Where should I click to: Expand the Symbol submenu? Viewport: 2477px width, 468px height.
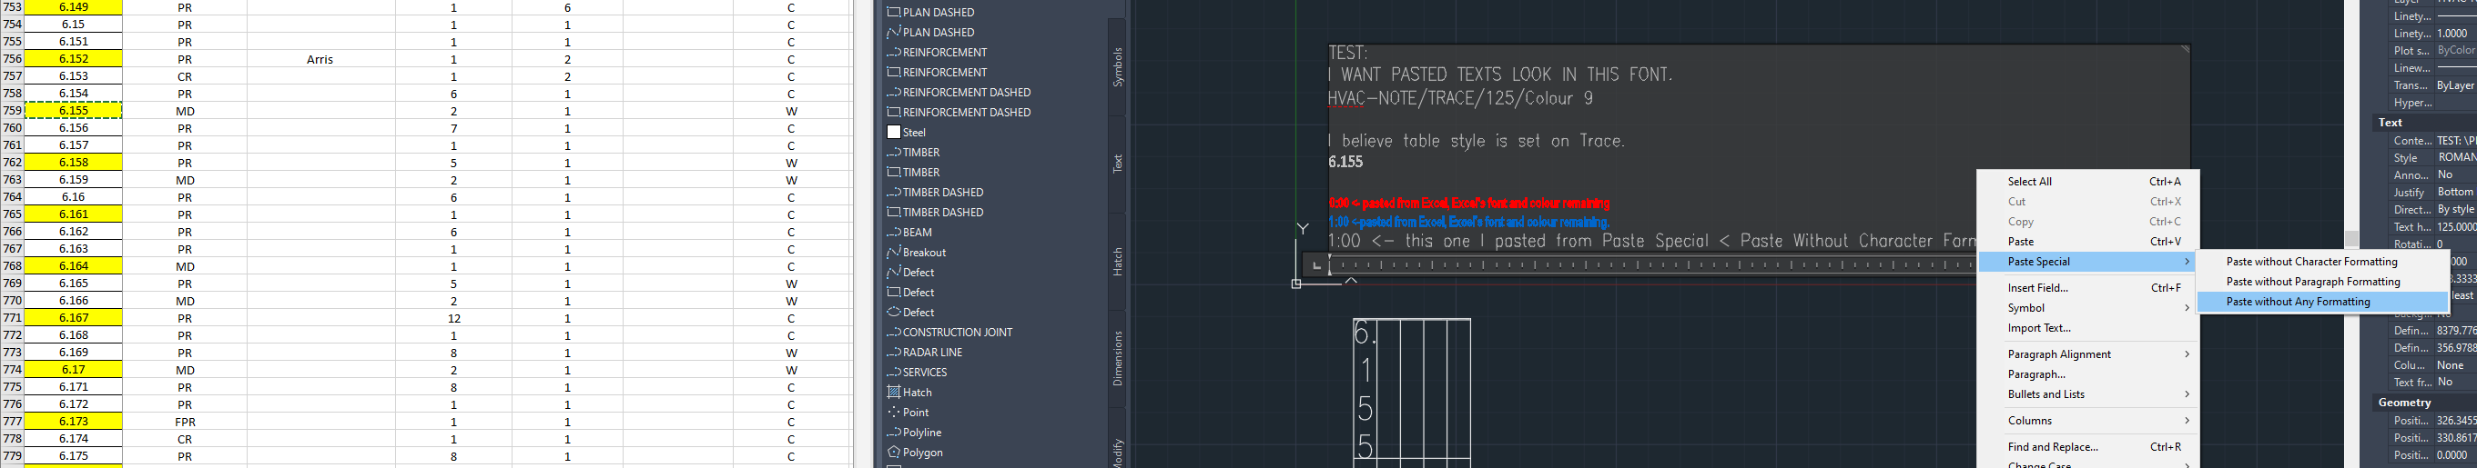coord(2087,308)
